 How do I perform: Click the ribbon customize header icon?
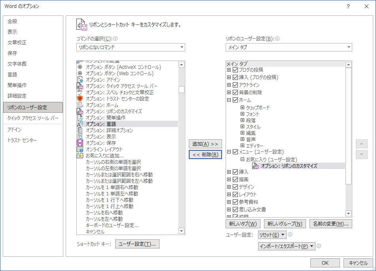click(x=82, y=25)
